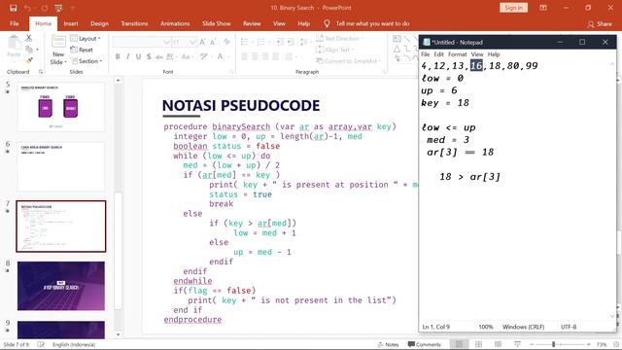Open the Layout dropdown
Viewport: 622px width, 350px height.
point(86,39)
